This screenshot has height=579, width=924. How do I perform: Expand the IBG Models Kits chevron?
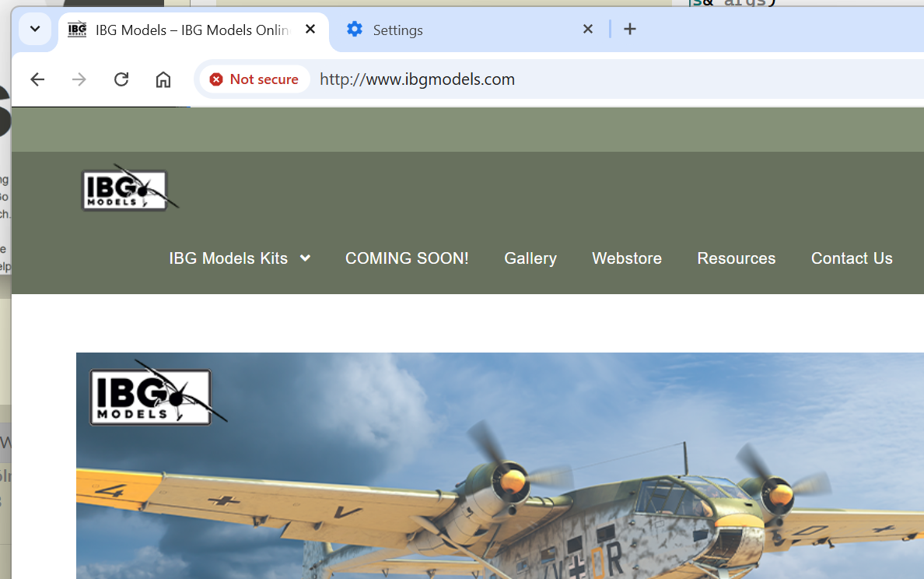click(305, 258)
